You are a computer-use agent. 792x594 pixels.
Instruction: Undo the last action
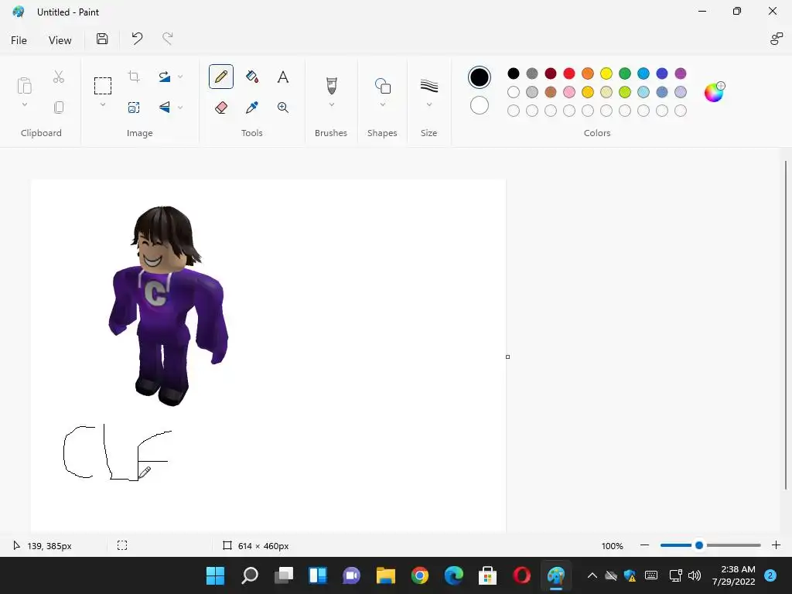point(137,39)
